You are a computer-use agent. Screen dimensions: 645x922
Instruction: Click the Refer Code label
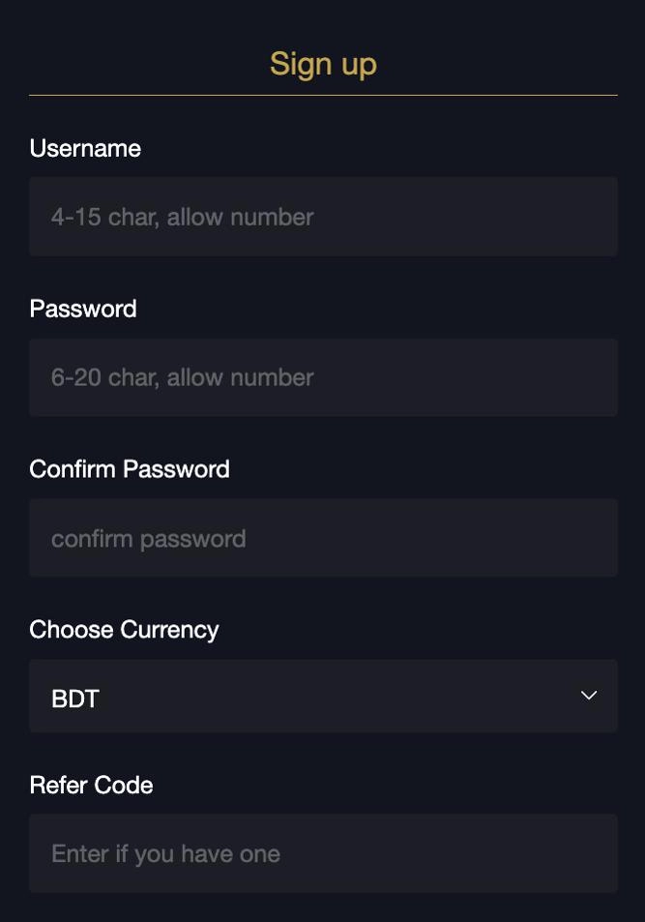[x=91, y=785]
